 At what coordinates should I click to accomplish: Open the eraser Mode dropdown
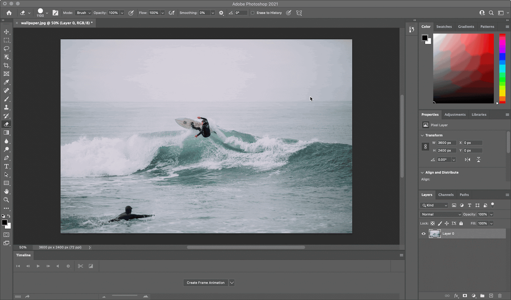pos(83,13)
